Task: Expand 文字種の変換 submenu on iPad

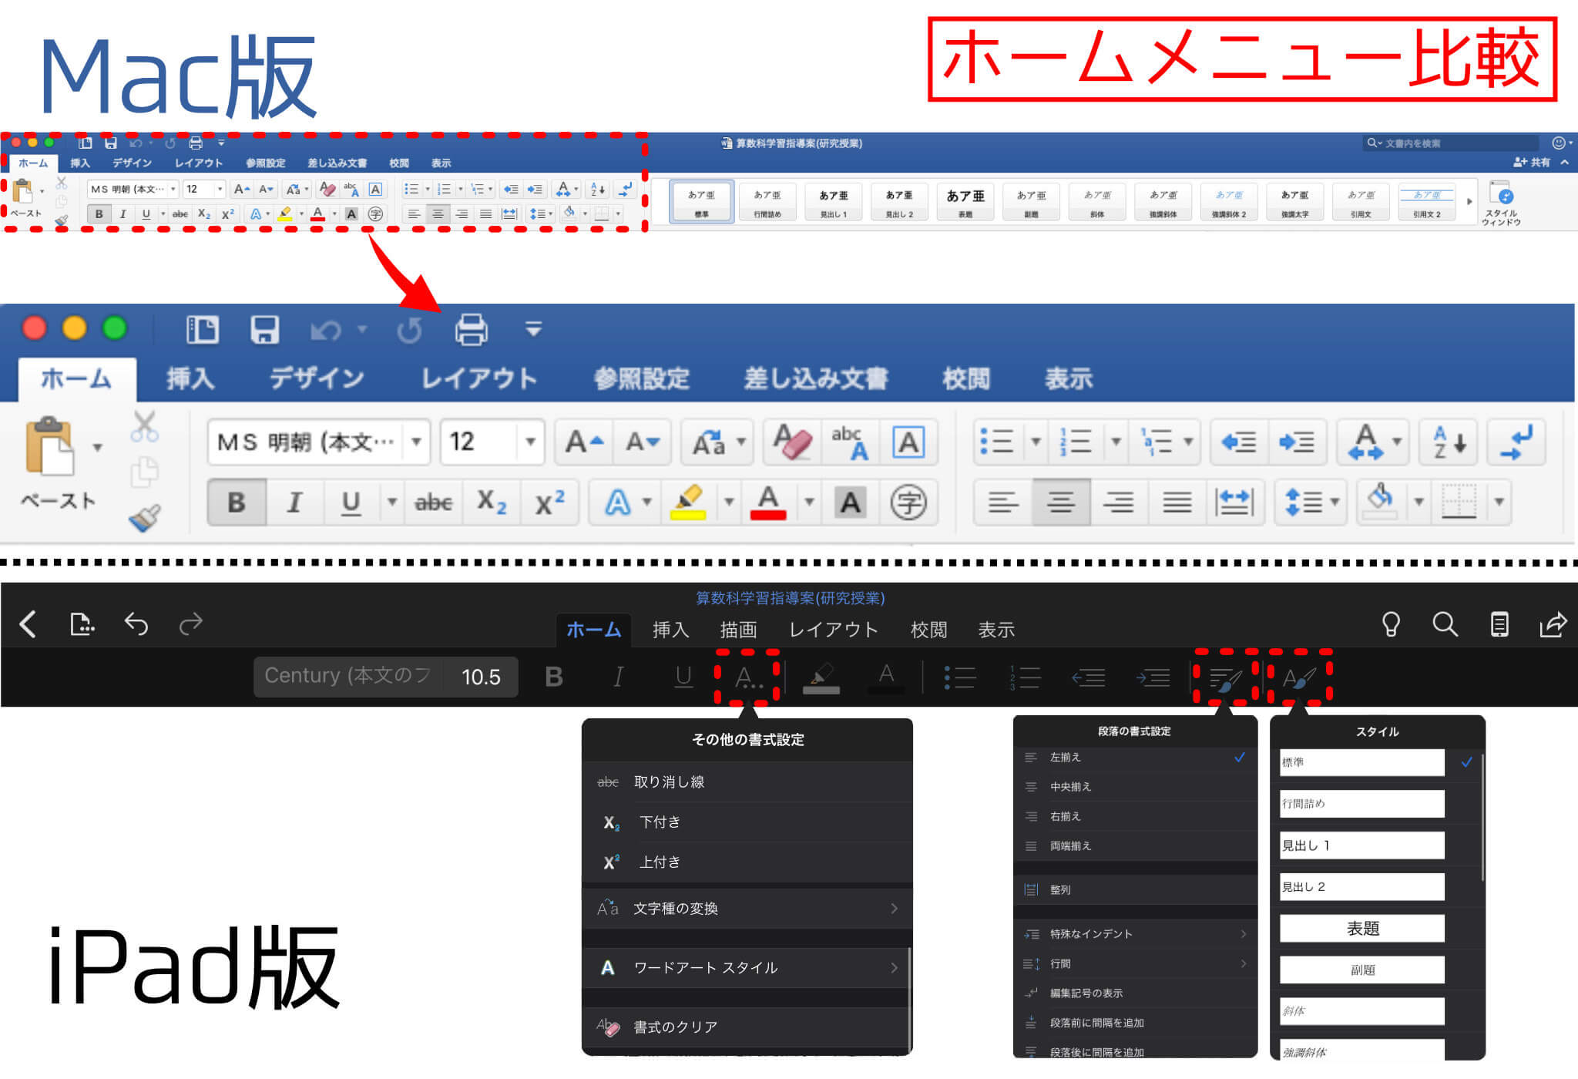Action: (x=747, y=909)
